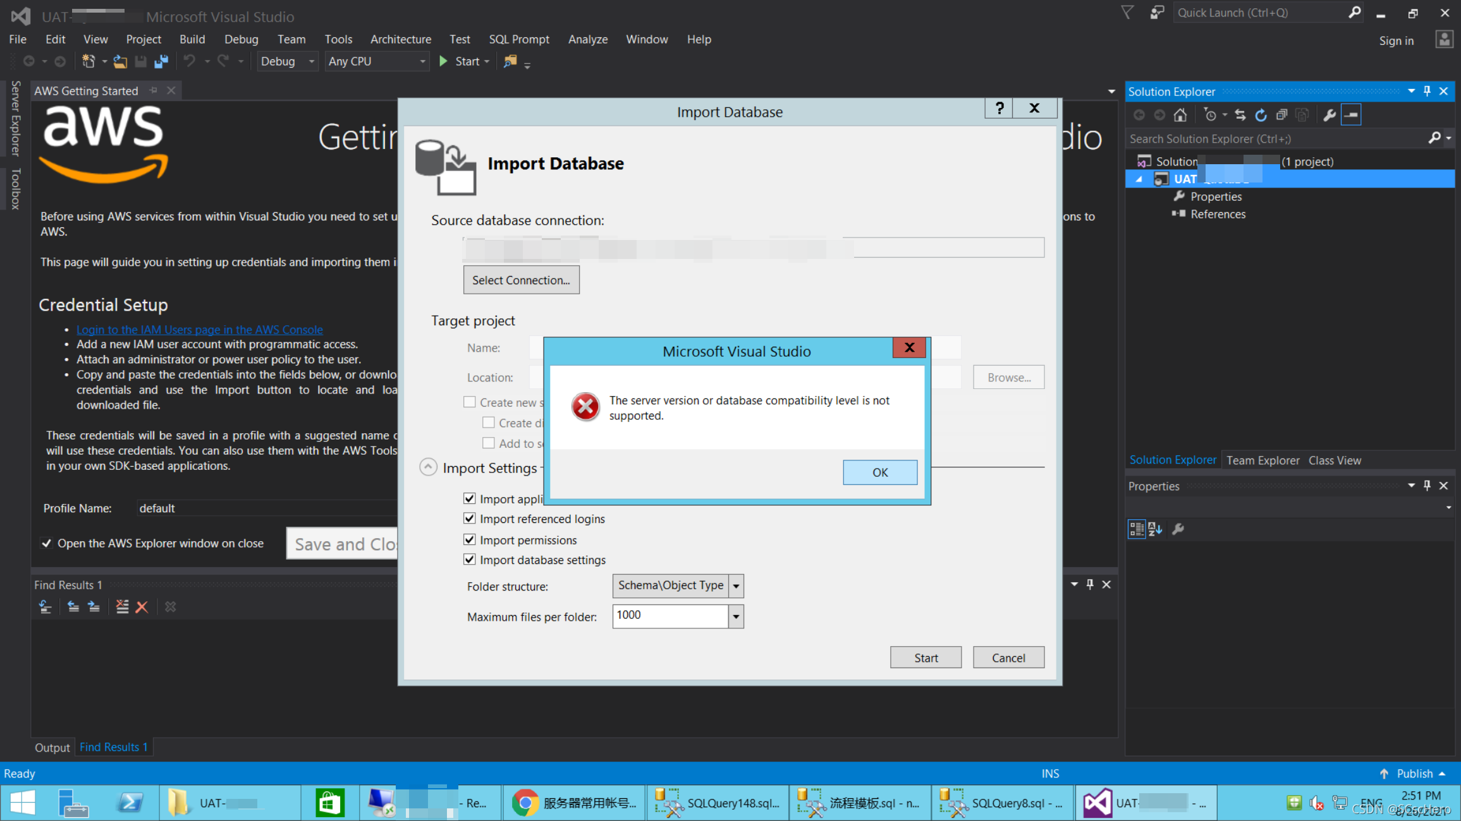Image resolution: width=1461 pixels, height=821 pixels.
Task: Switch to Class View tab
Action: coord(1335,460)
